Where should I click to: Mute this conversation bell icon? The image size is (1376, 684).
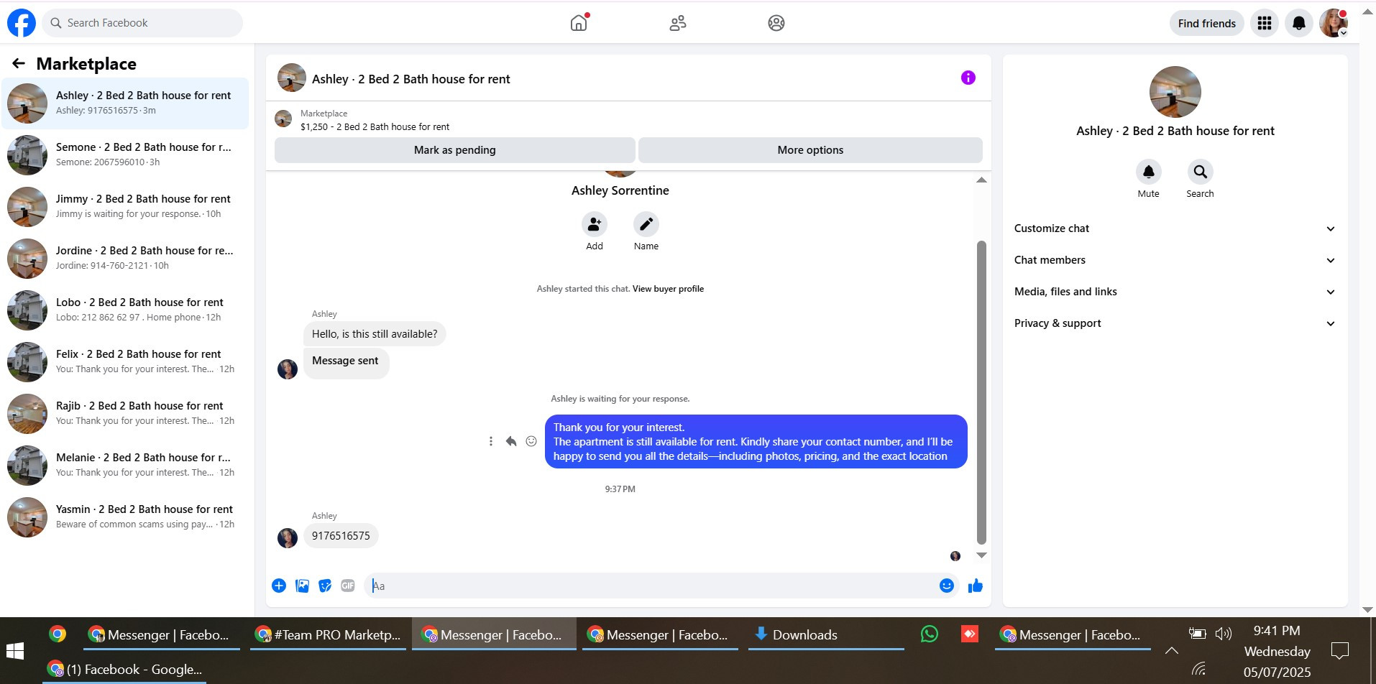[x=1149, y=172]
